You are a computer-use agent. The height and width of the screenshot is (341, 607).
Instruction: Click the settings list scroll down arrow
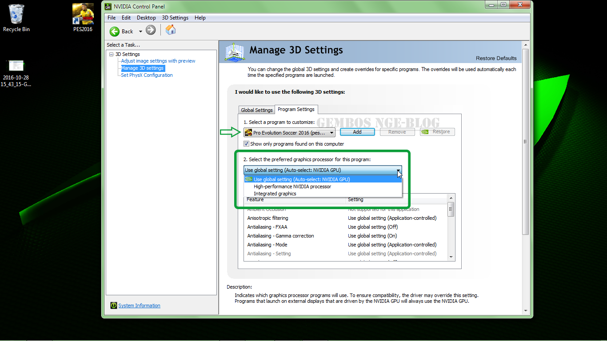[x=451, y=257]
